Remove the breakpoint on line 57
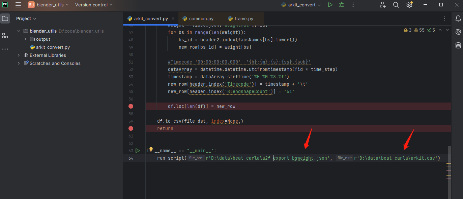Viewport: 463px width, 199px height. coord(131,106)
